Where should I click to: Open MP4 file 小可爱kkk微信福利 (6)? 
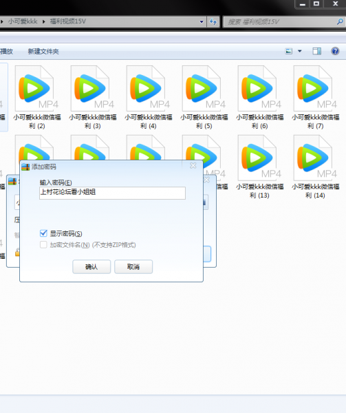point(260,98)
